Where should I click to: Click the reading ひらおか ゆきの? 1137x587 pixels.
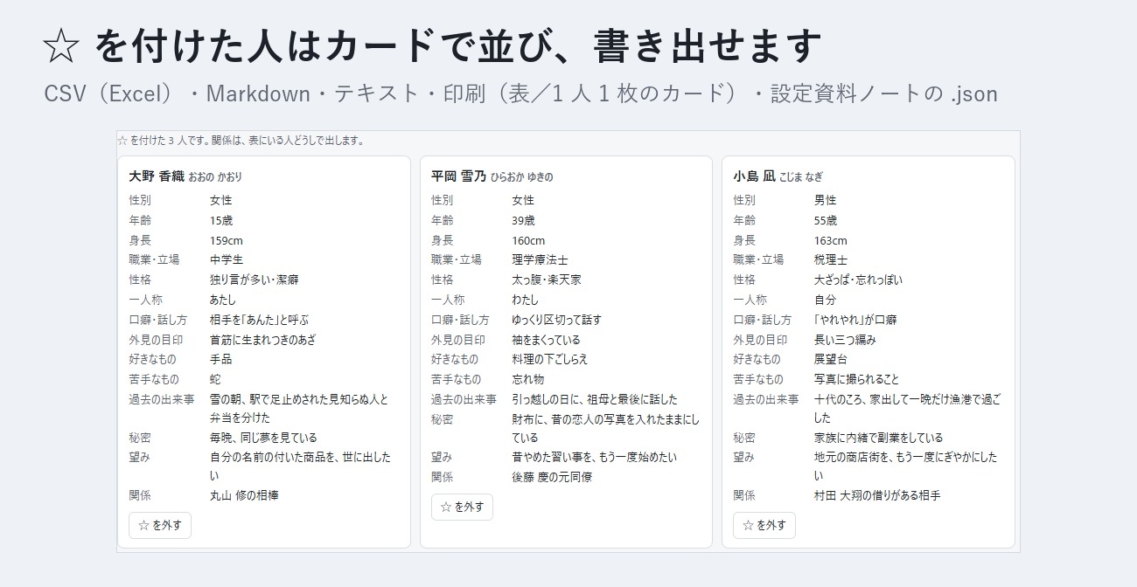click(x=521, y=176)
